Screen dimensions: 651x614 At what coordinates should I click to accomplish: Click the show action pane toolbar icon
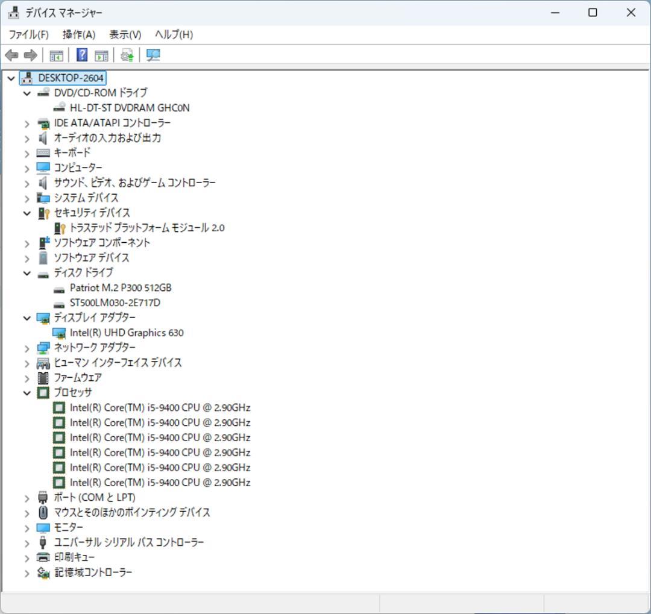pos(101,55)
